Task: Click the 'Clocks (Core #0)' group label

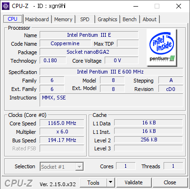Action: click(27, 115)
